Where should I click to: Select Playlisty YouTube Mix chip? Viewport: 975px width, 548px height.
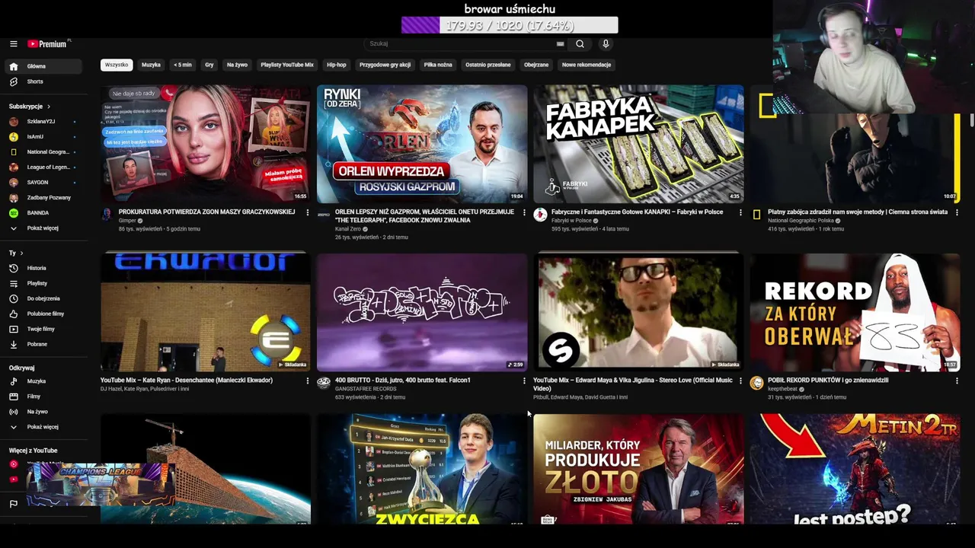(x=287, y=65)
